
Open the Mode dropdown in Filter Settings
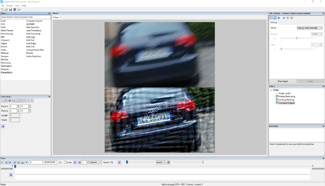(310, 28)
